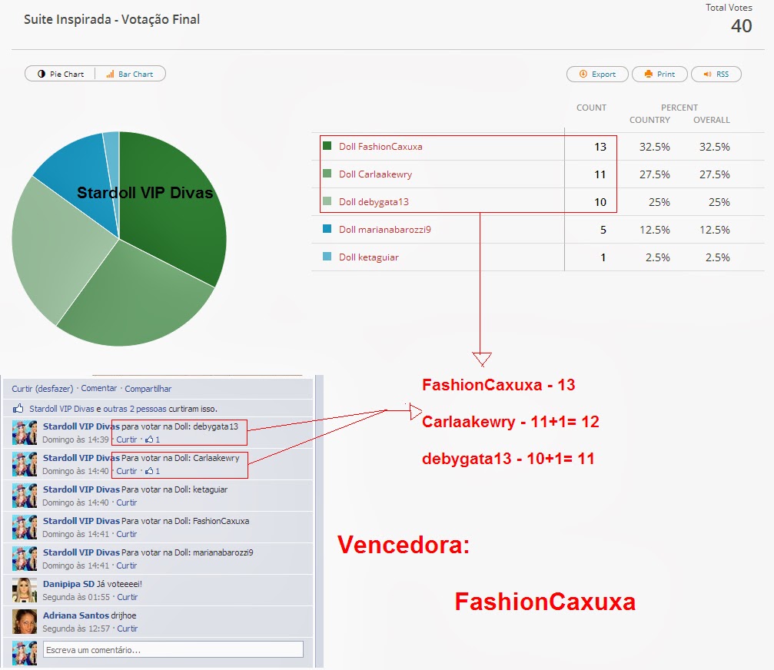Click the thumbs-up icon beside likes summary
This screenshot has width=774, height=670.
[x=18, y=408]
